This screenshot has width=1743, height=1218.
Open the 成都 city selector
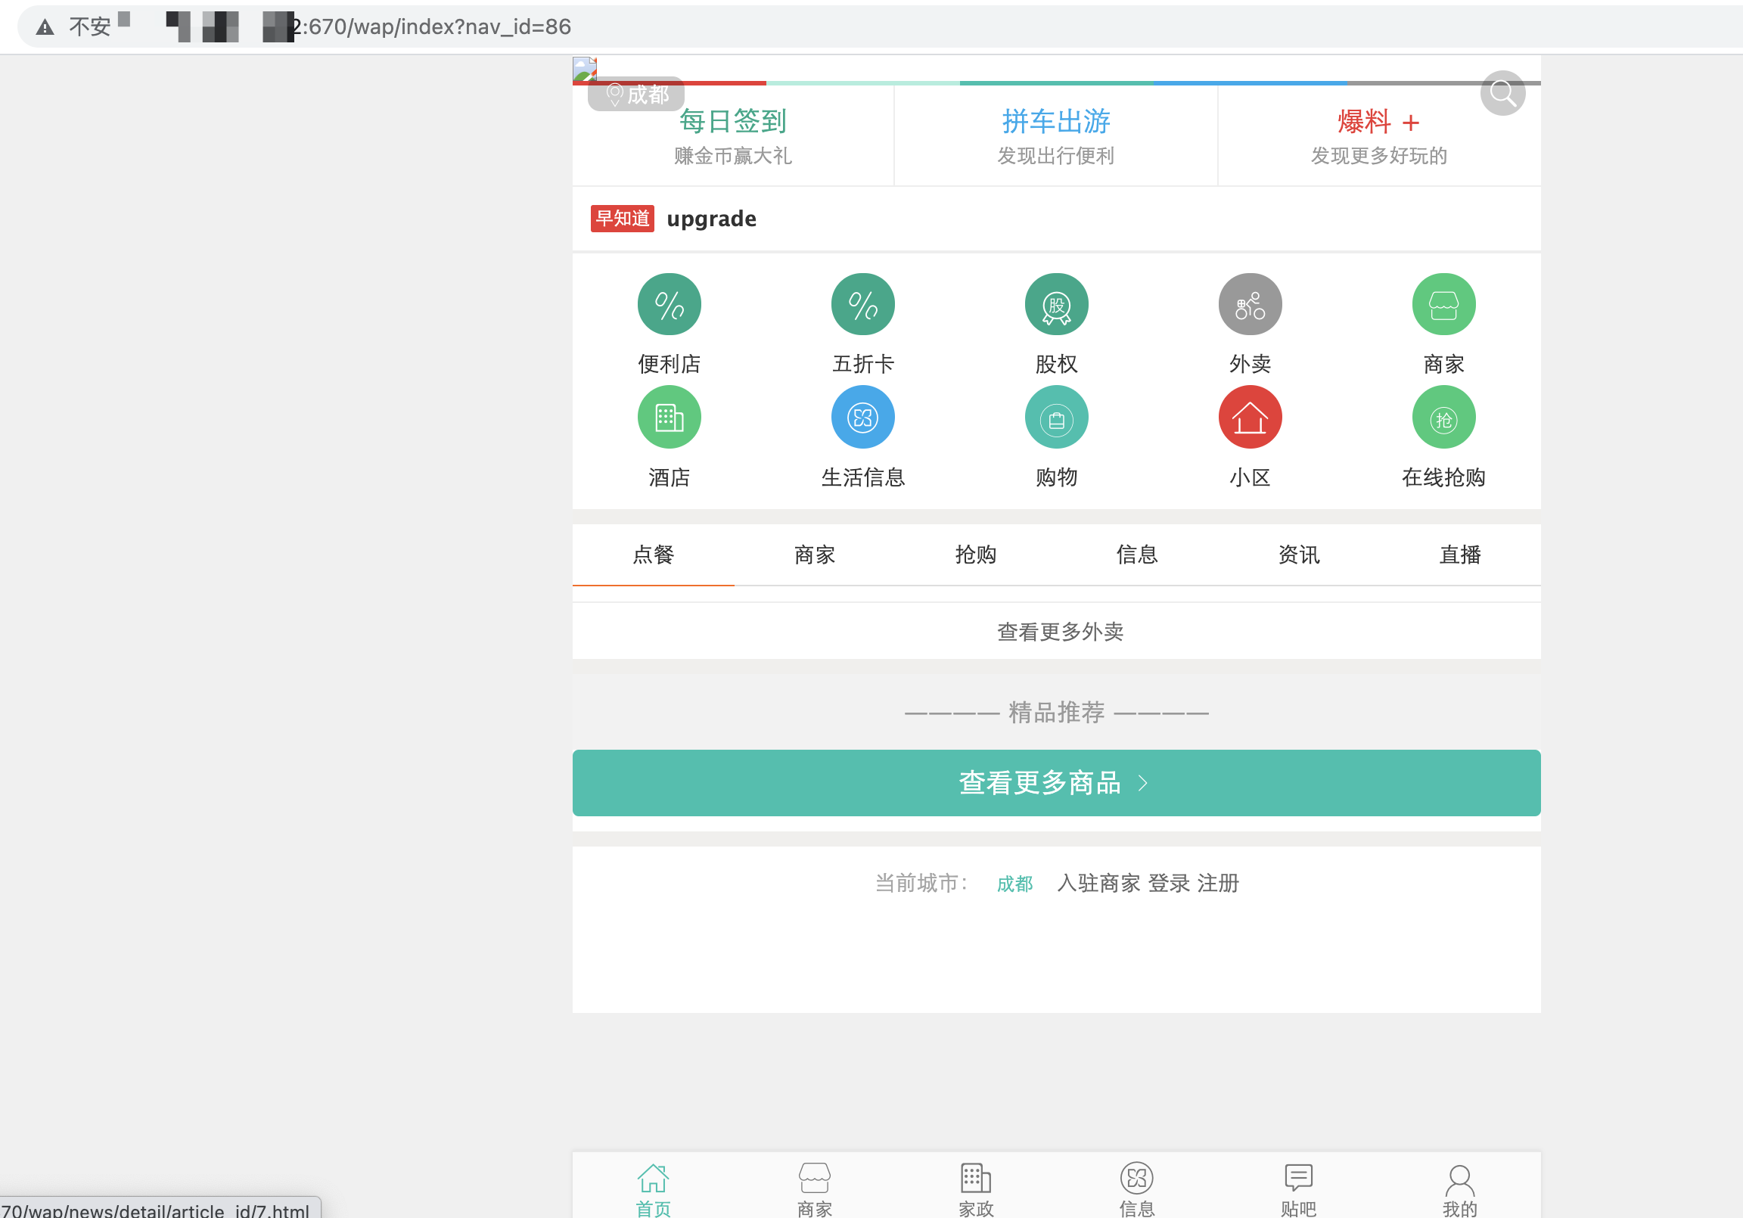(636, 95)
